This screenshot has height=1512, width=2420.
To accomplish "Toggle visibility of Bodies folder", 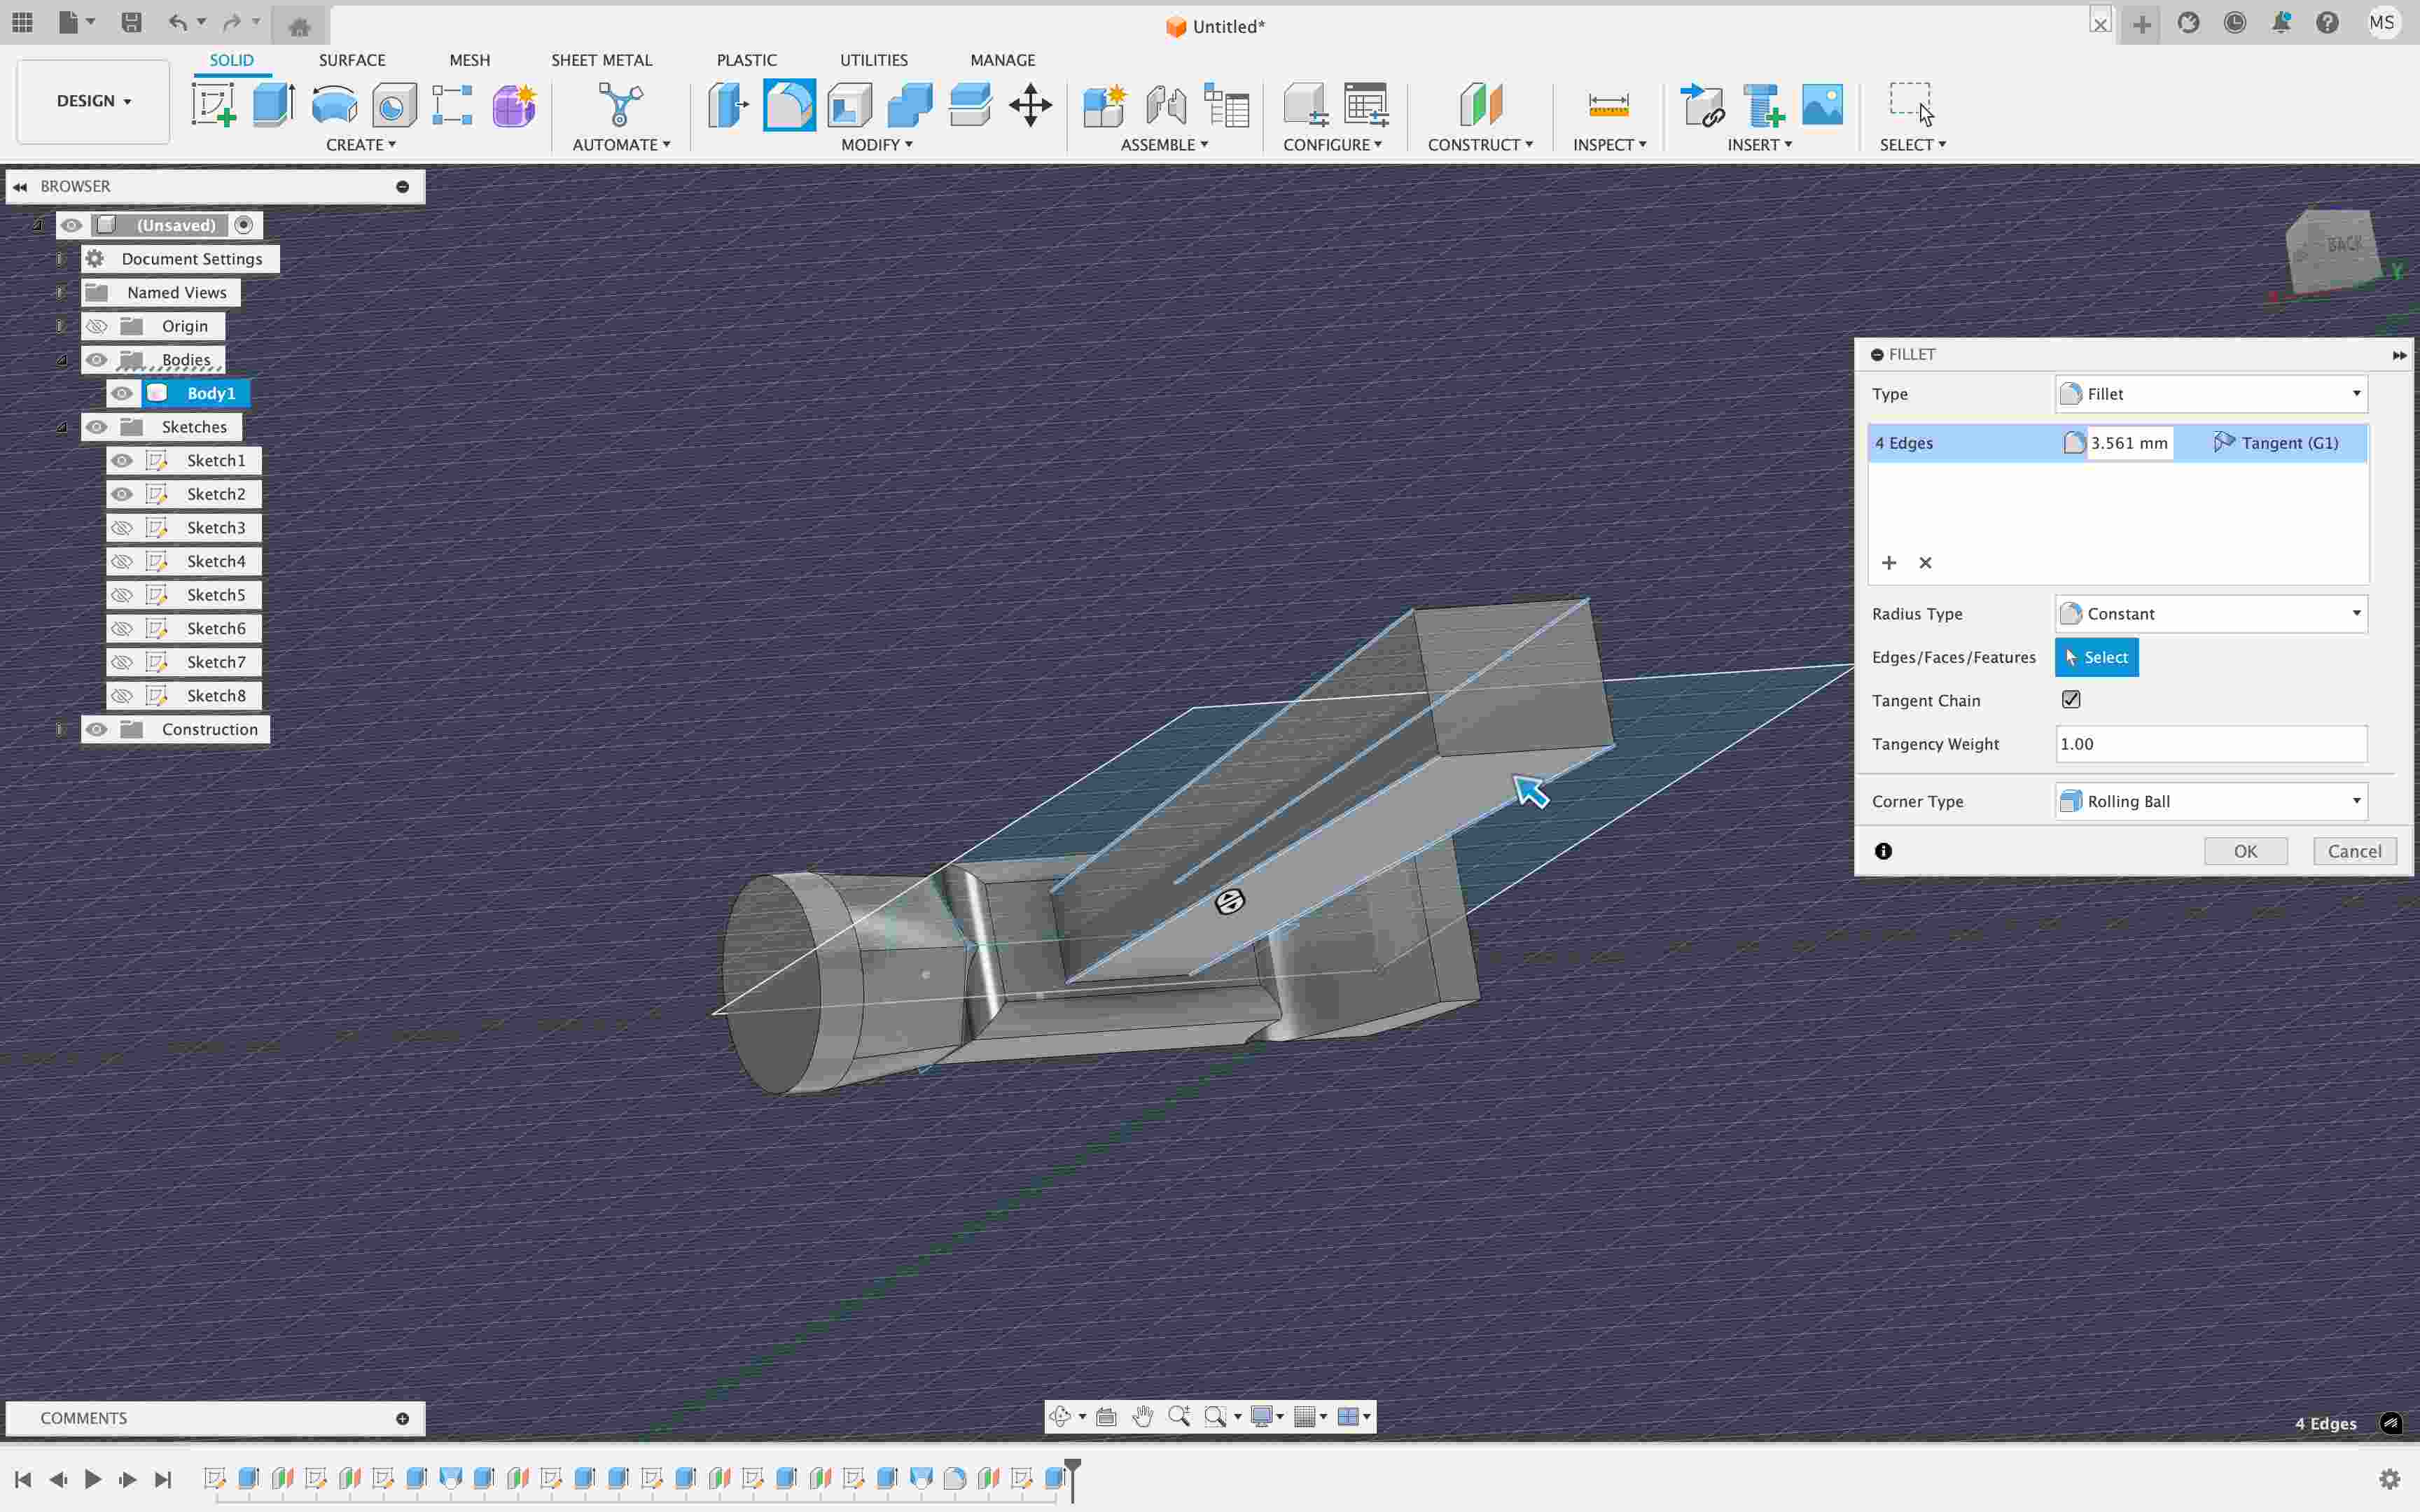I will click(97, 360).
